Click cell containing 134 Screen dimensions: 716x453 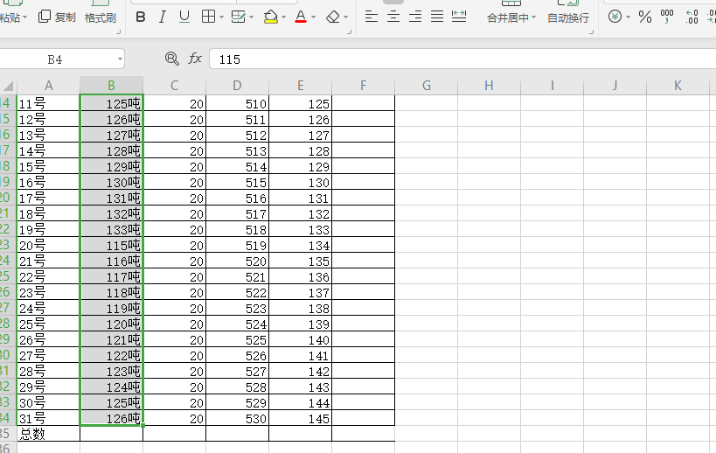coord(301,245)
